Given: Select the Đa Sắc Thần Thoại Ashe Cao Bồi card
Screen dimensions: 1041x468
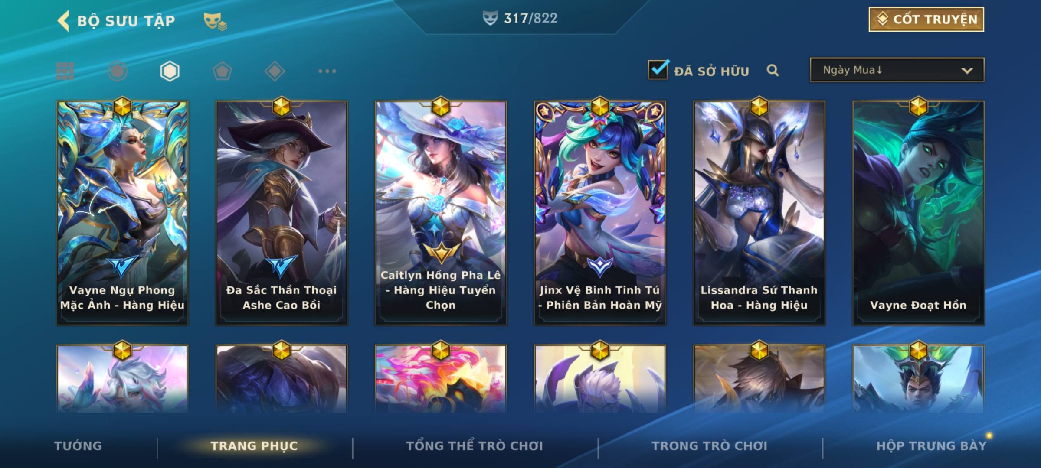Looking at the screenshot, I should pos(282,213).
